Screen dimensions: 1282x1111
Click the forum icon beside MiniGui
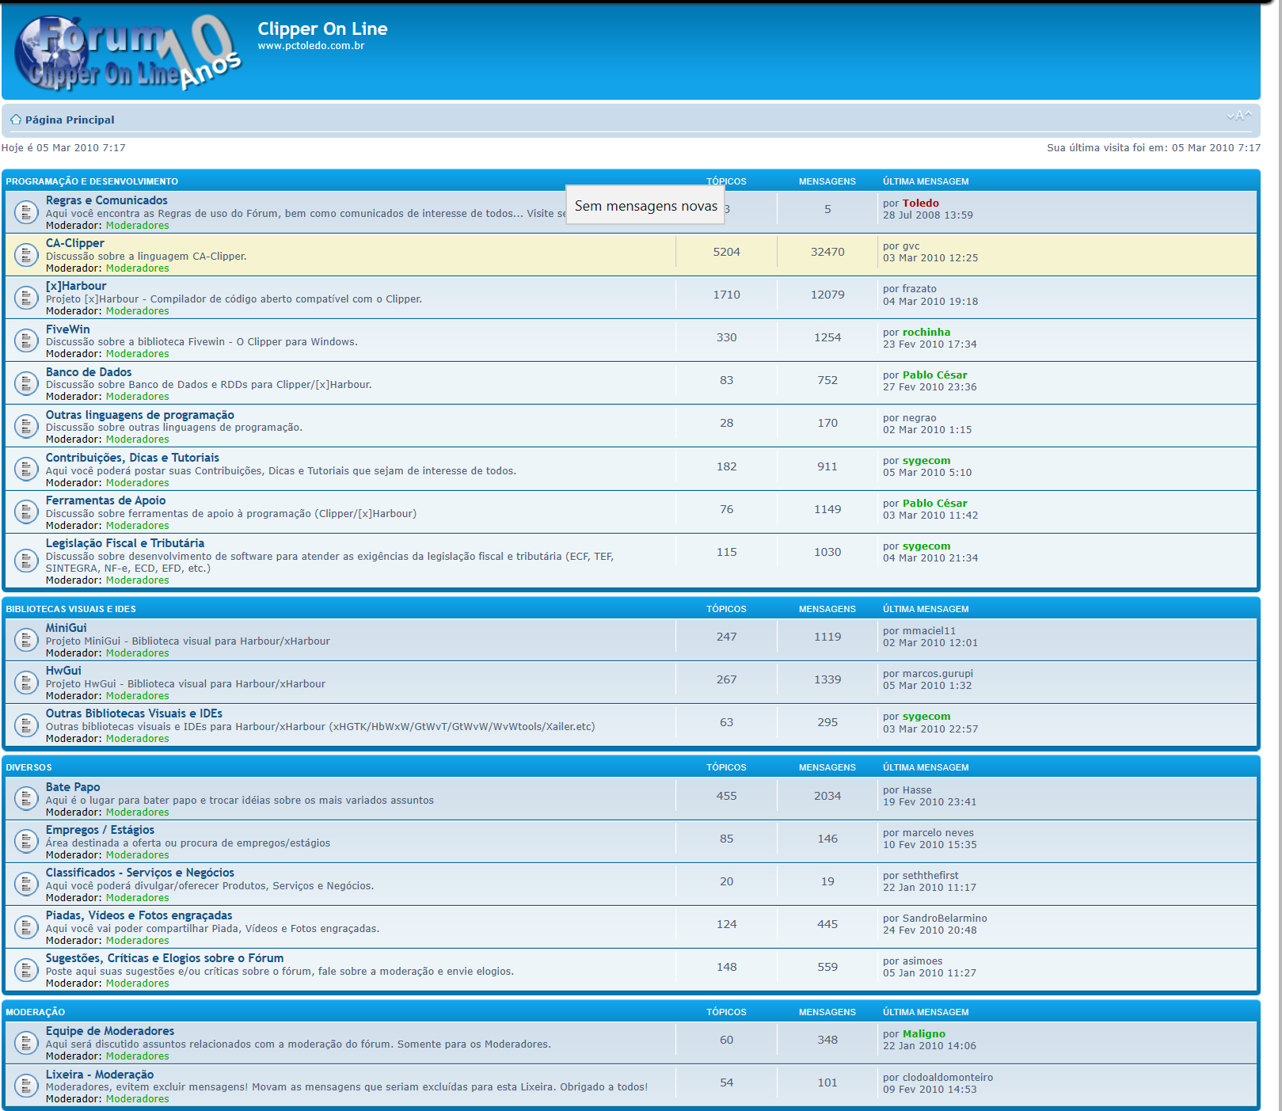26,639
